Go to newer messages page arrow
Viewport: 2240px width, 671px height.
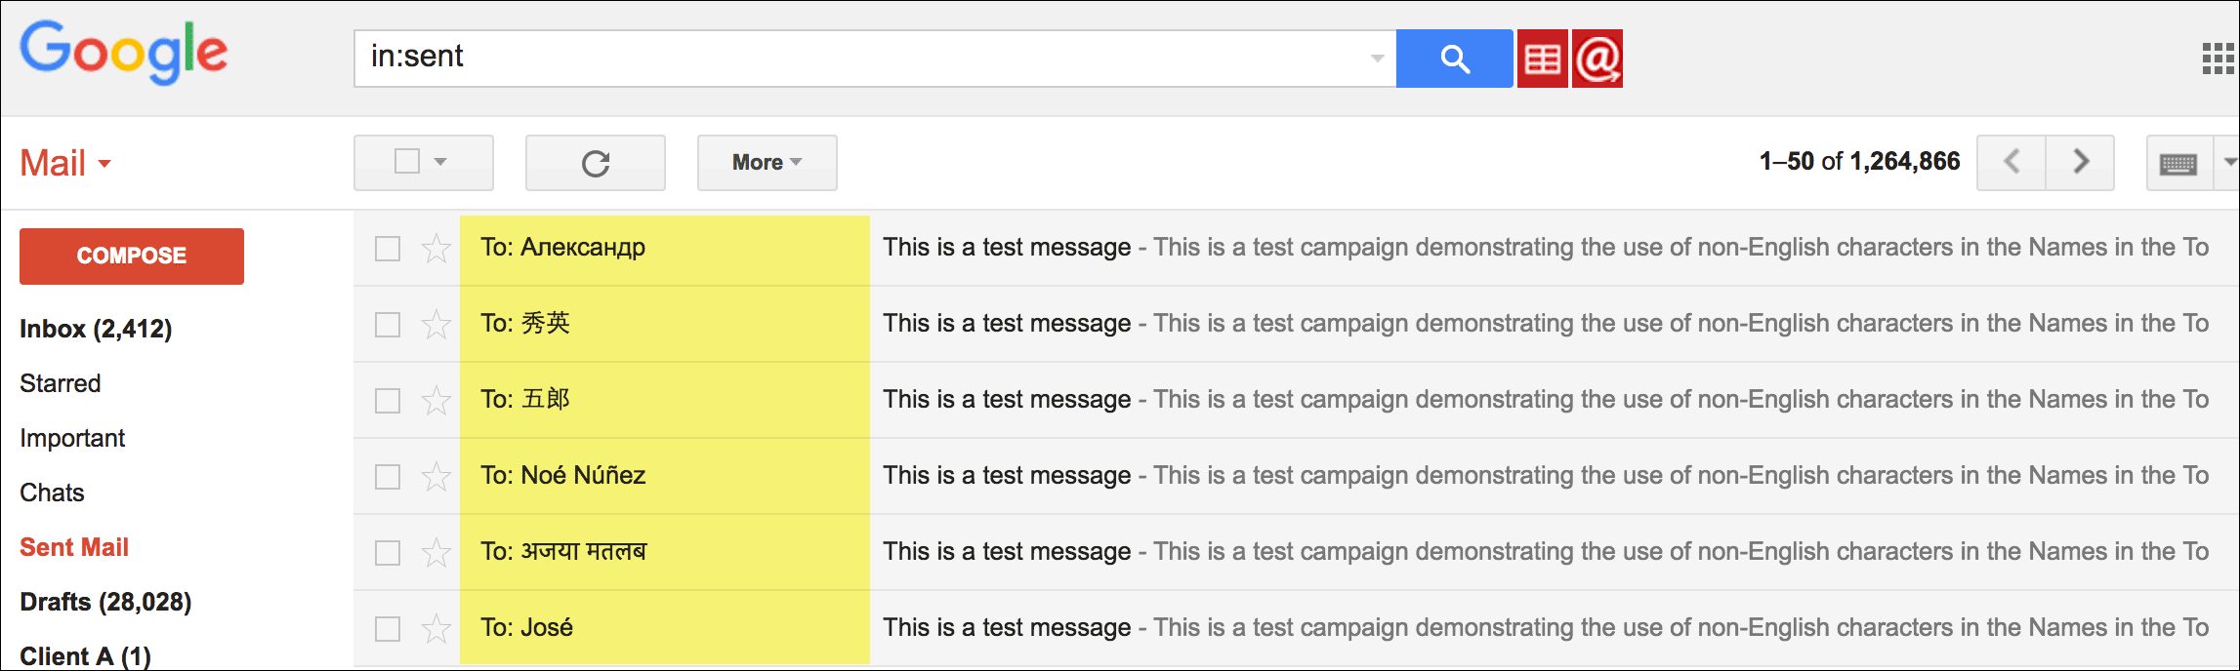pos(2012,162)
